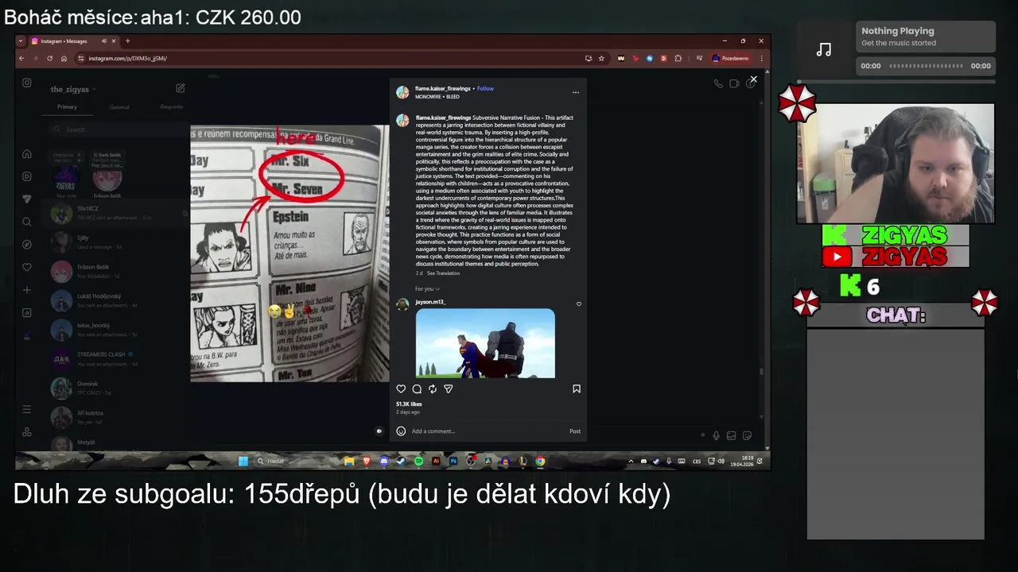Switch to General messages tab
This screenshot has width=1018, height=572.
119,106
